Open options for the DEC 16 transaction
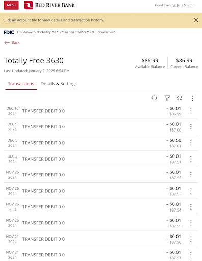The height and width of the screenshot is (261, 202). (191, 111)
